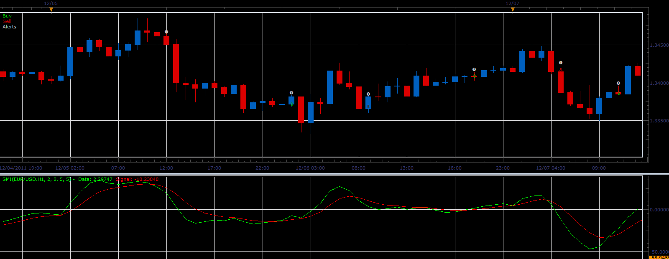The width and height of the screenshot is (669, 259).
Task: Open alert marker above red candle after 12/07 04:00
Action: coord(561,63)
